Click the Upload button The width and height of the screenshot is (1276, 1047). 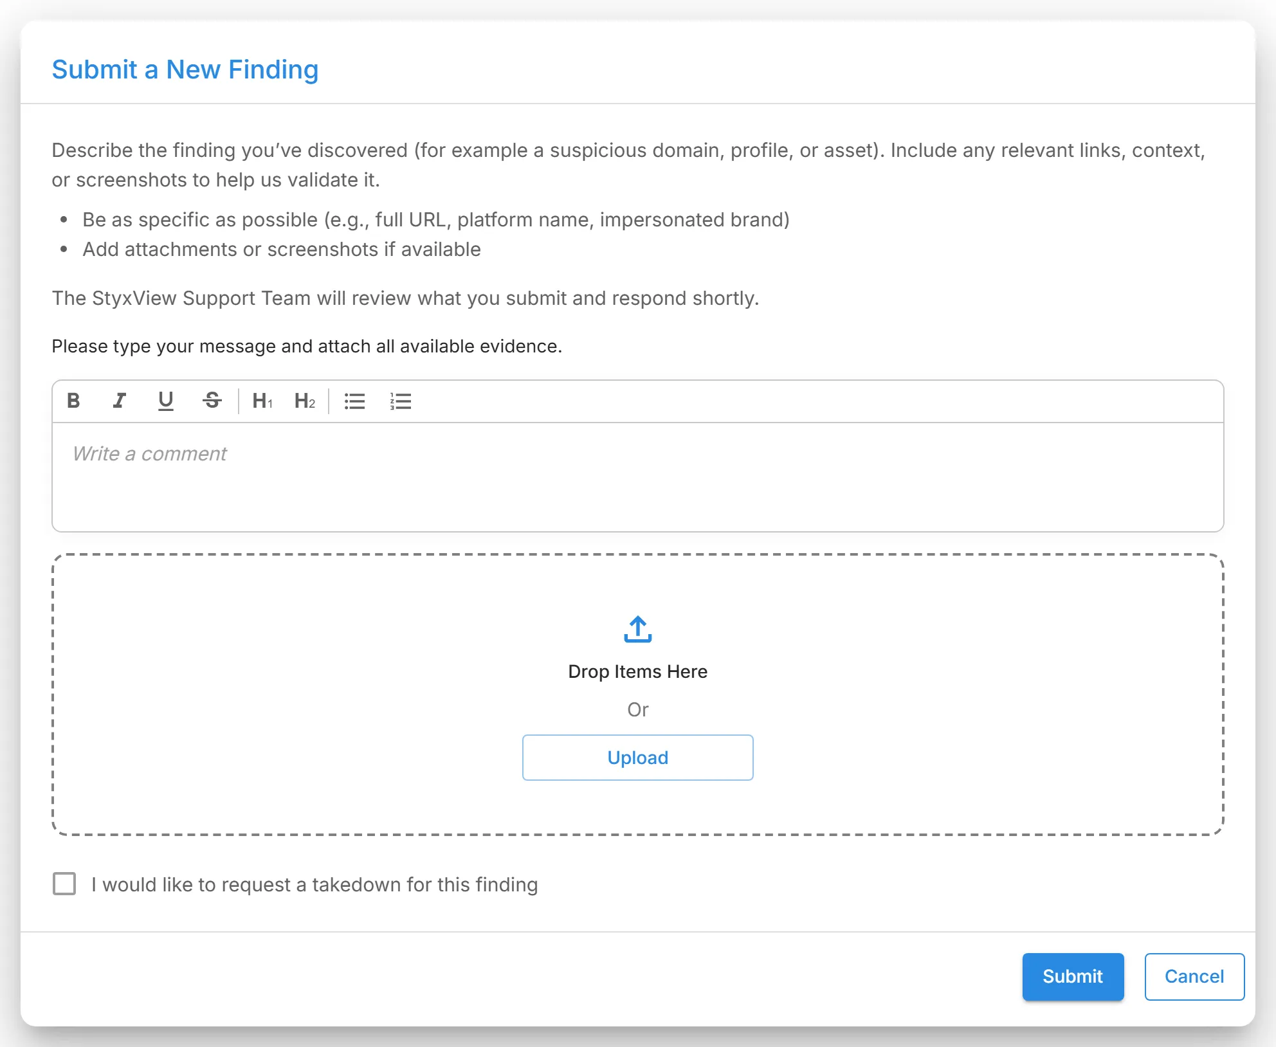(x=637, y=757)
